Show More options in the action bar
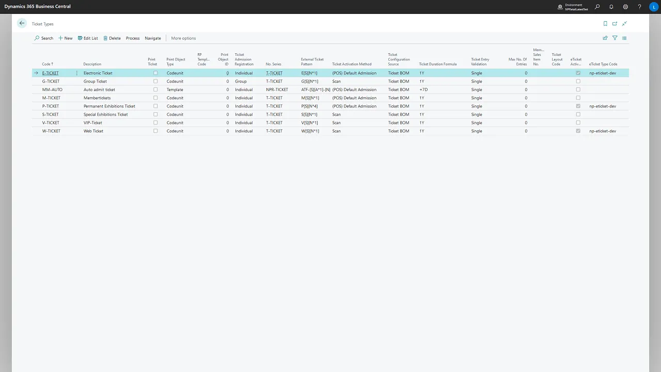661x372 pixels. (183, 38)
